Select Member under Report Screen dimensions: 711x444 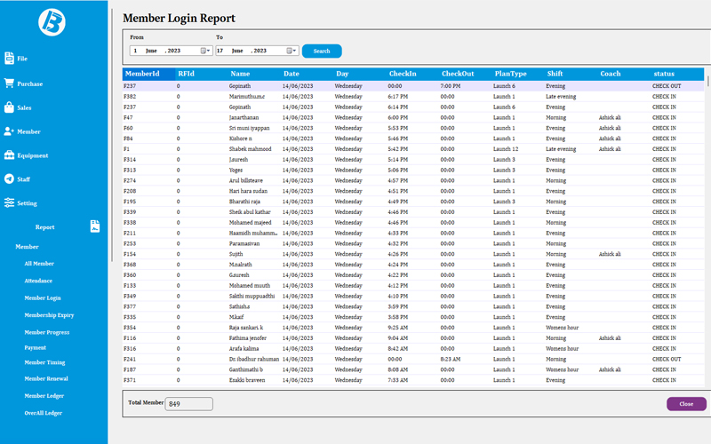28,247
